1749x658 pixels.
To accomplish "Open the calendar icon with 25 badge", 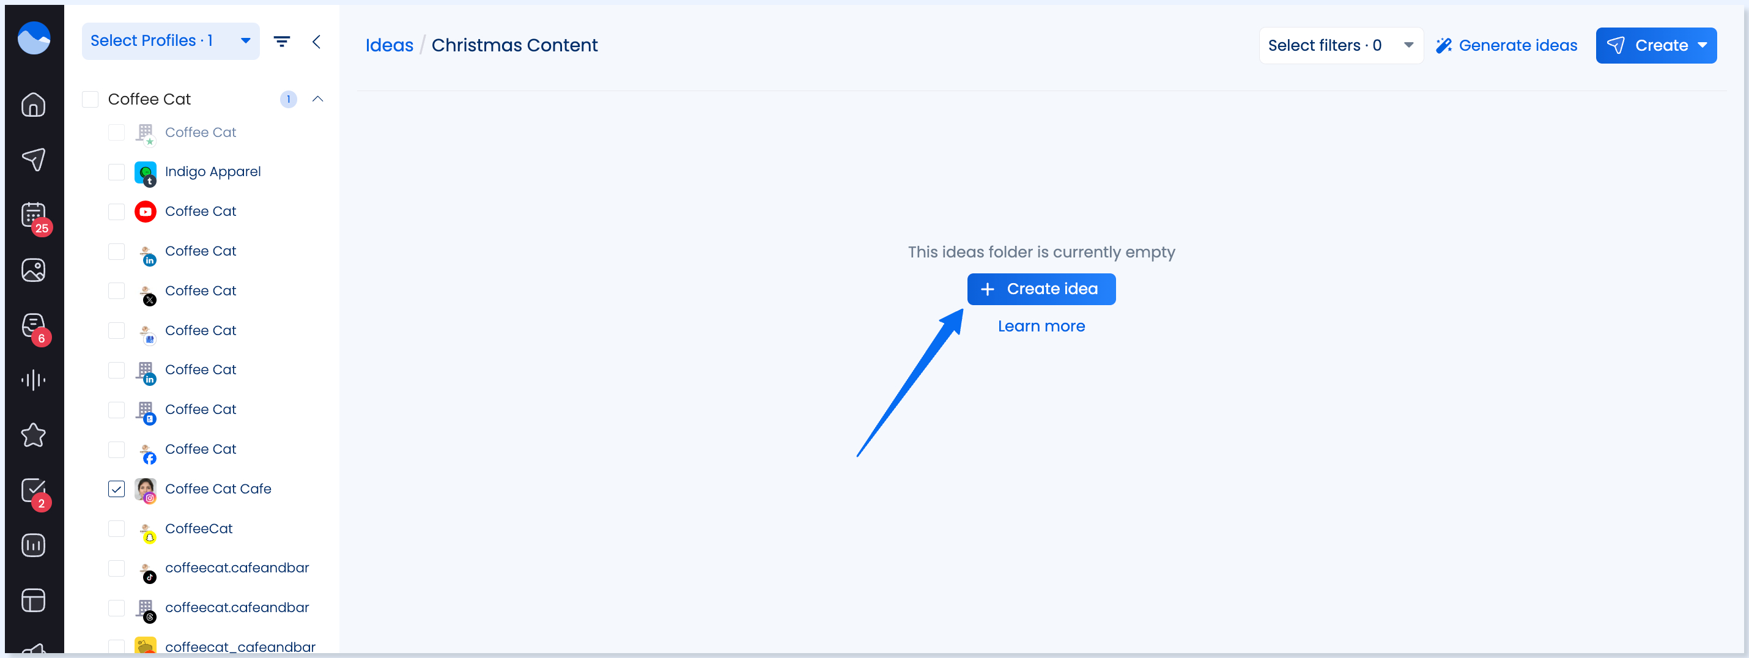I will tap(33, 215).
